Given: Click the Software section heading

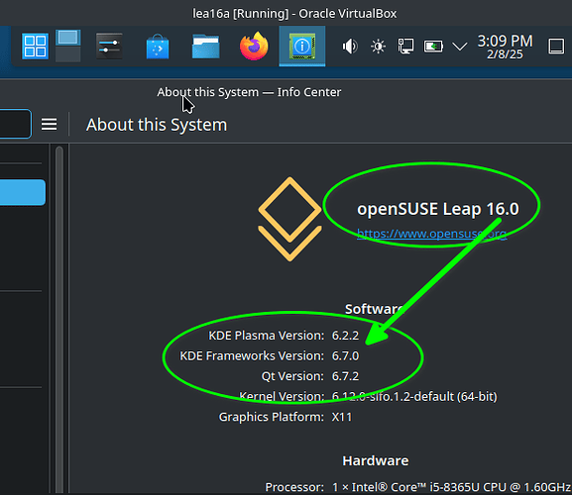Looking at the screenshot, I should click(x=376, y=309).
